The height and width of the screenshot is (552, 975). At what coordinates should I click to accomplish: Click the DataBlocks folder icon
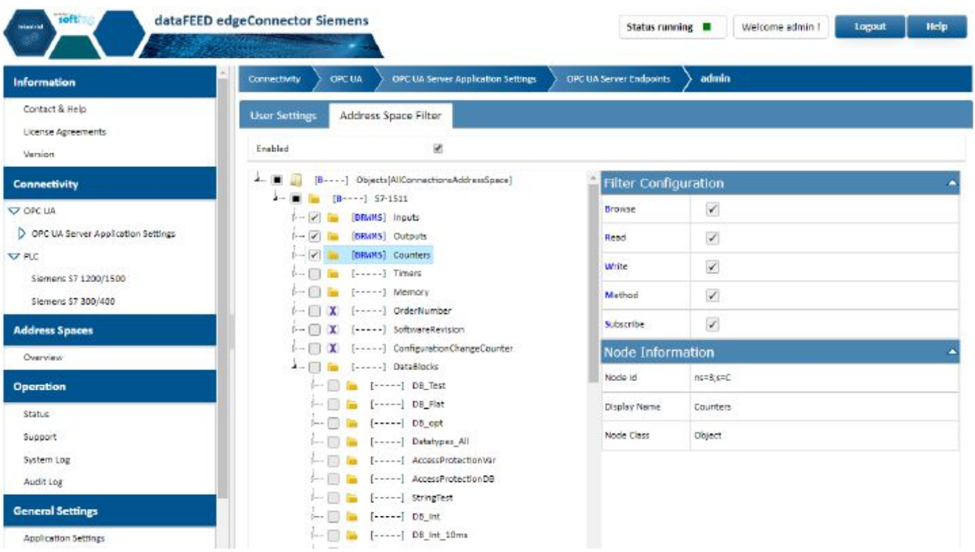(x=332, y=367)
